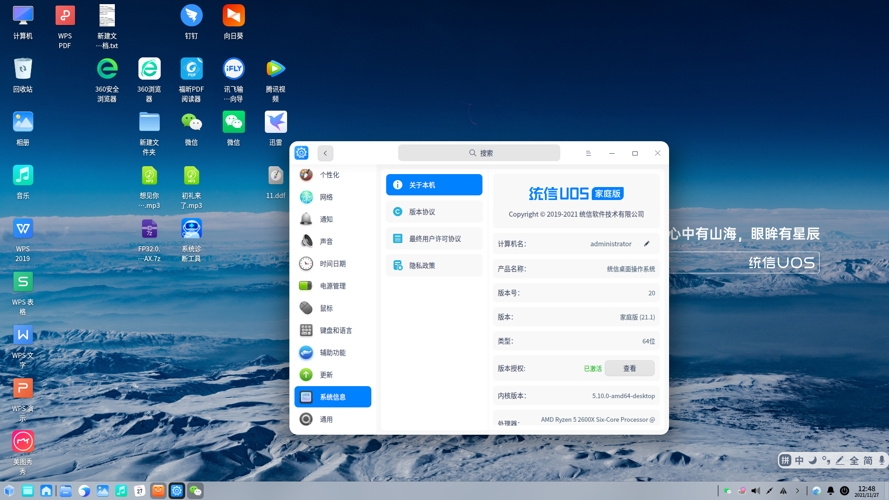889x500 pixels.
Task: Launch 钉钉 from the desktop
Action: tap(191, 22)
